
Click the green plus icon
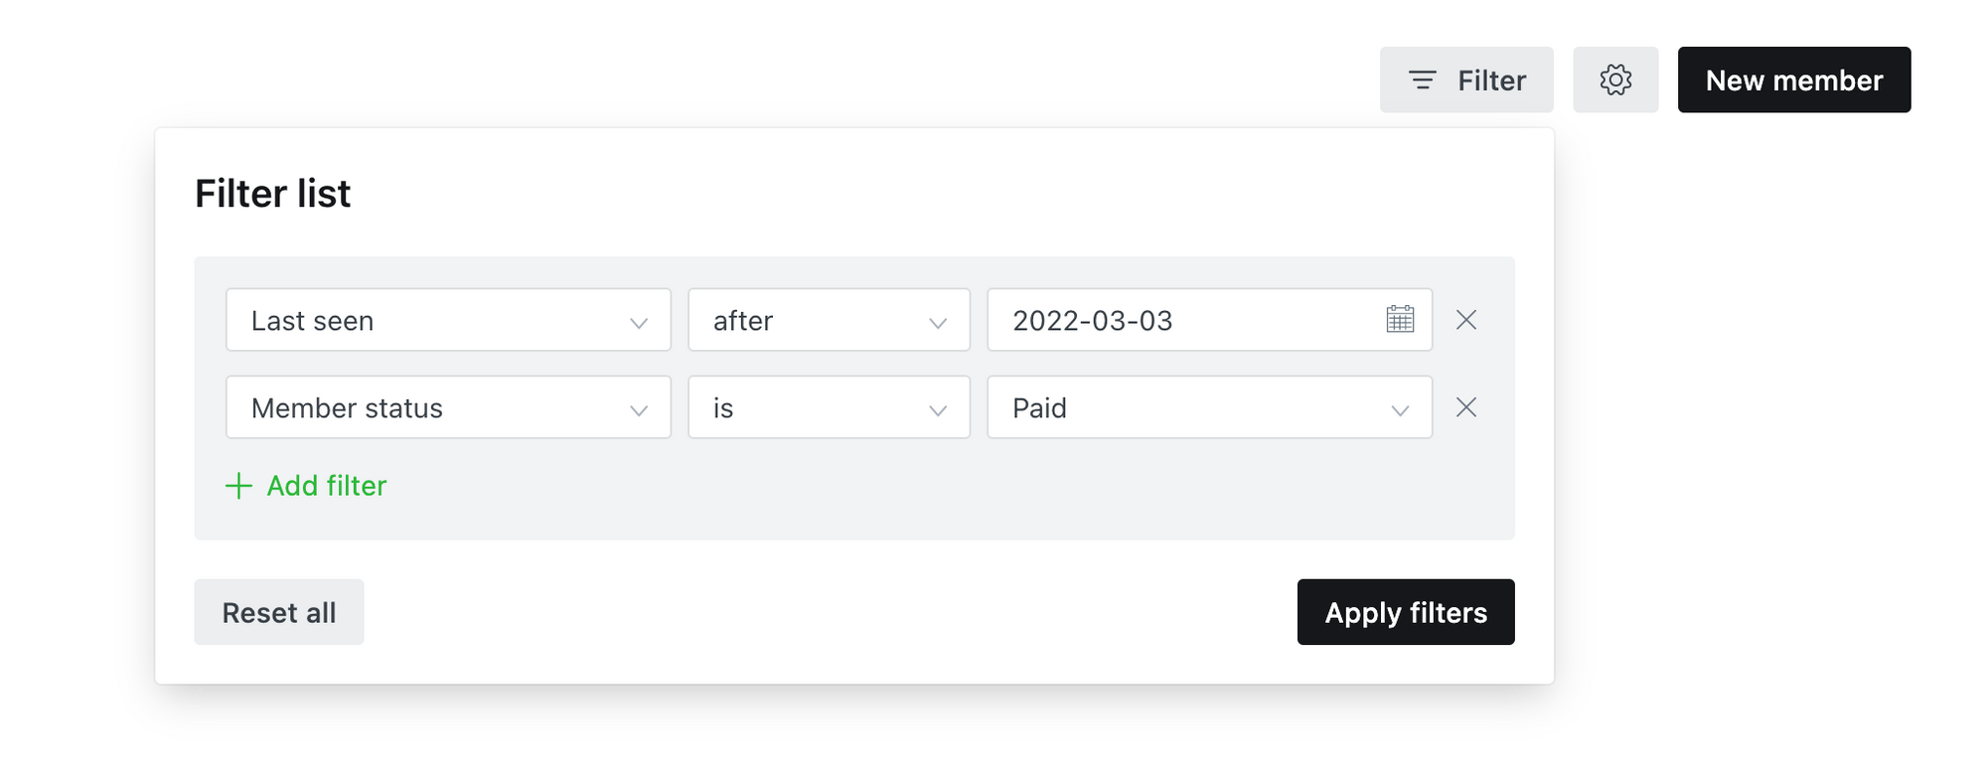pos(238,486)
